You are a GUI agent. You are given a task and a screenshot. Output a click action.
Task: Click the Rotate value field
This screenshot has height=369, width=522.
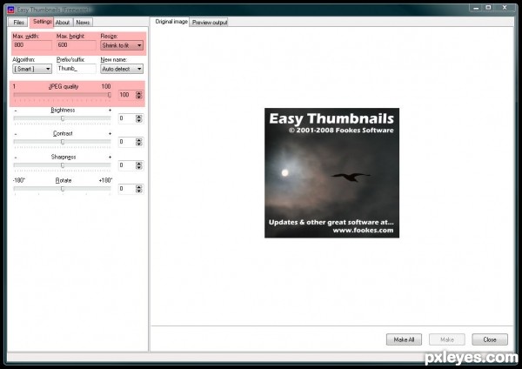tap(126, 189)
